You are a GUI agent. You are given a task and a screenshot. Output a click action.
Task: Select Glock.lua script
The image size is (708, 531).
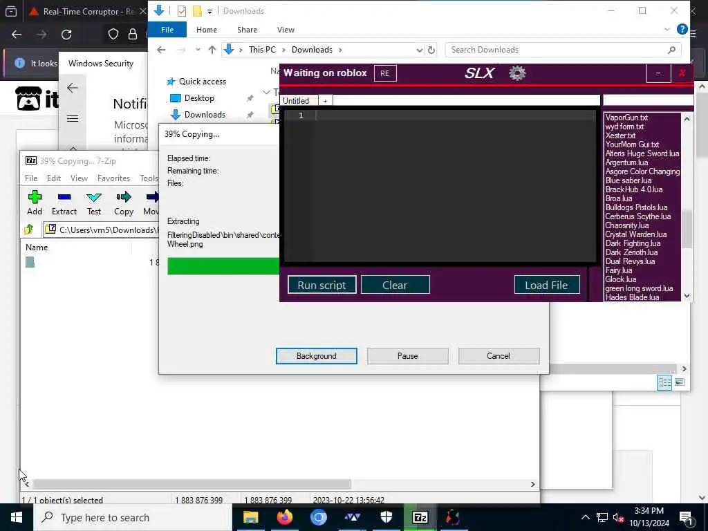(x=621, y=279)
